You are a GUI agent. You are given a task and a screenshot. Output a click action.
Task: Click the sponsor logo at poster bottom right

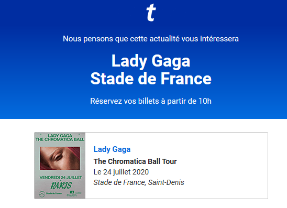point(74,193)
